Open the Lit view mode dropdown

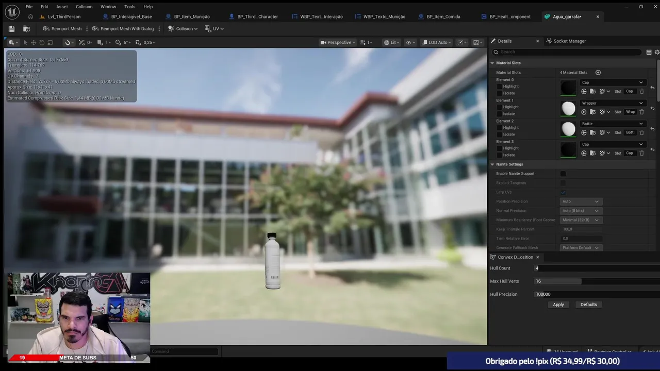click(x=392, y=42)
